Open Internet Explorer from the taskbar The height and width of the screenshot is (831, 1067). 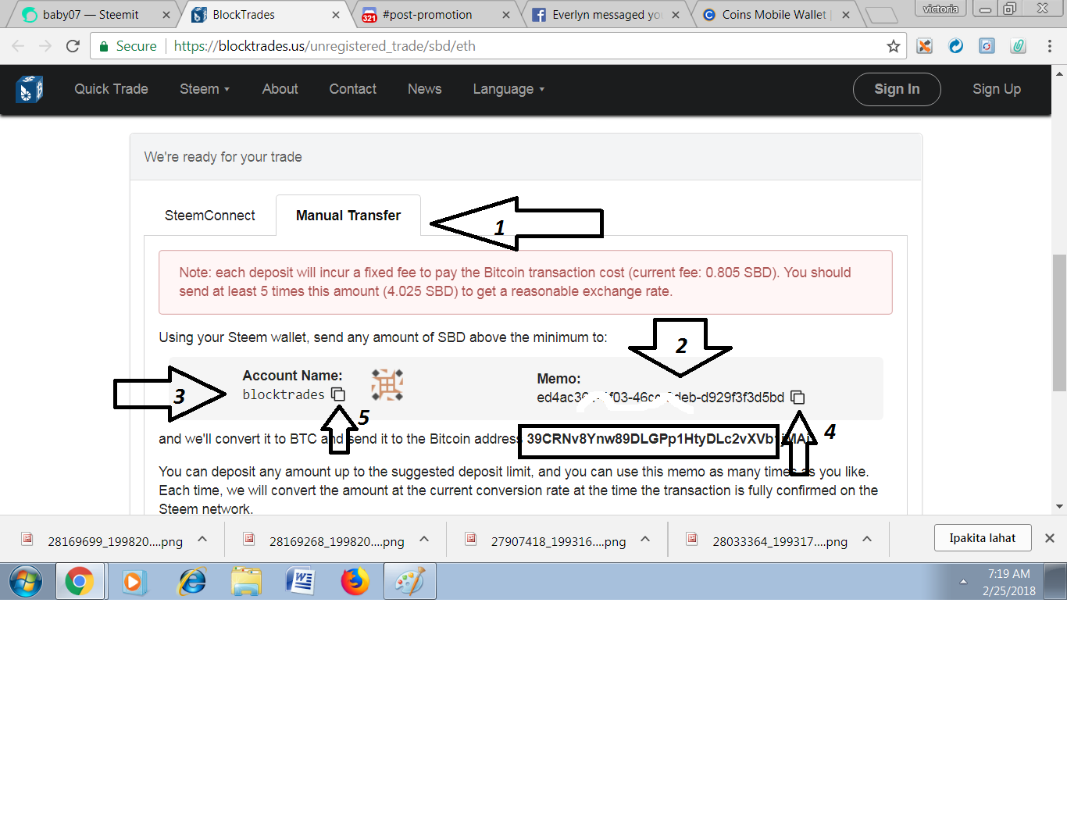point(191,582)
